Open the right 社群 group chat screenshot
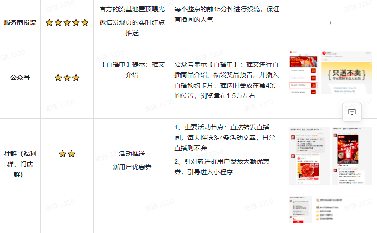The image size is (377, 233). [351, 156]
